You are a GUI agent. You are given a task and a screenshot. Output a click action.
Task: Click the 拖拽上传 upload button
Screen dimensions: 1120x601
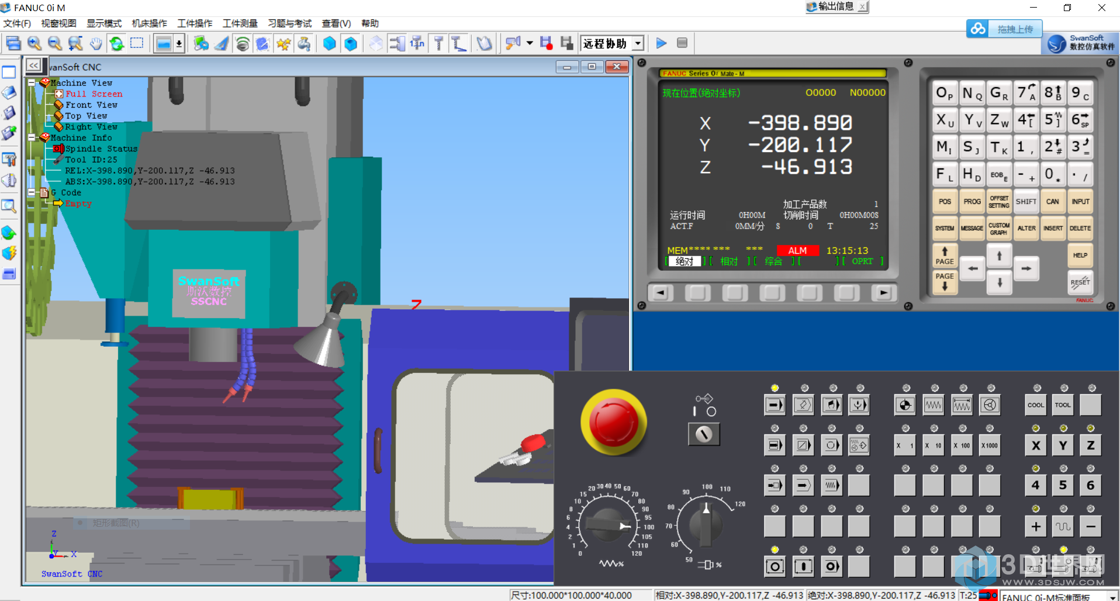[1004, 29]
